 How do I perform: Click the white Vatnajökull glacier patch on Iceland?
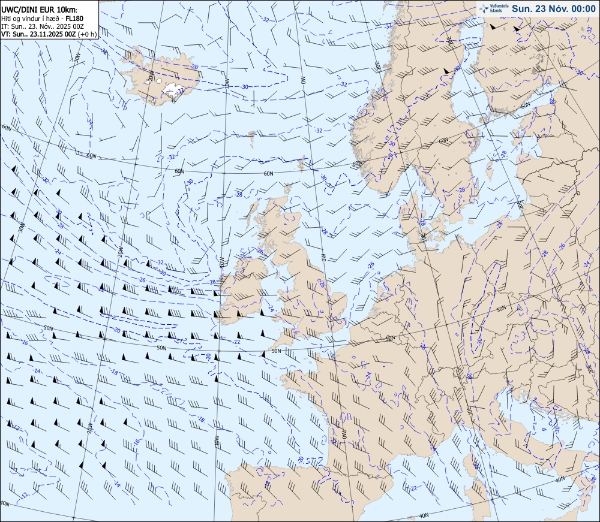coord(173,90)
